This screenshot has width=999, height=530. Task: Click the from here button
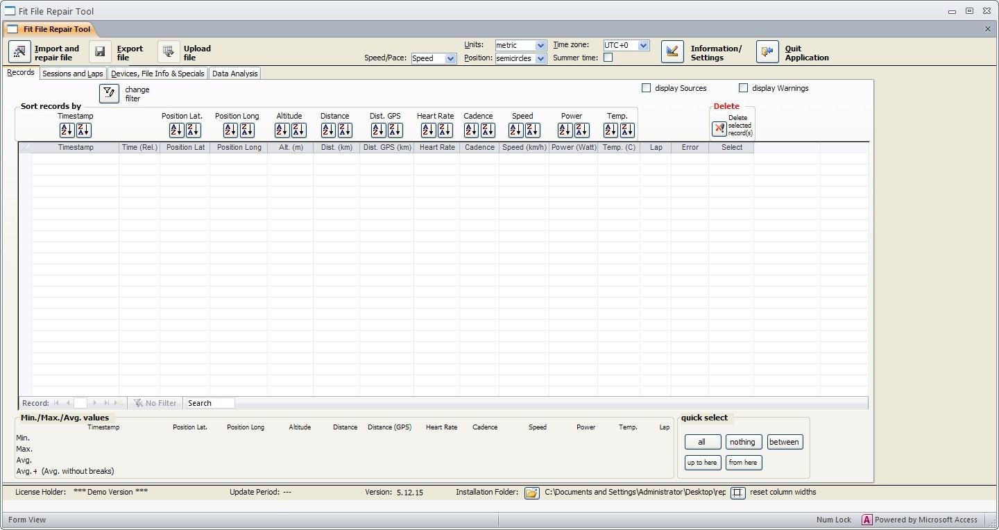[742, 463]
